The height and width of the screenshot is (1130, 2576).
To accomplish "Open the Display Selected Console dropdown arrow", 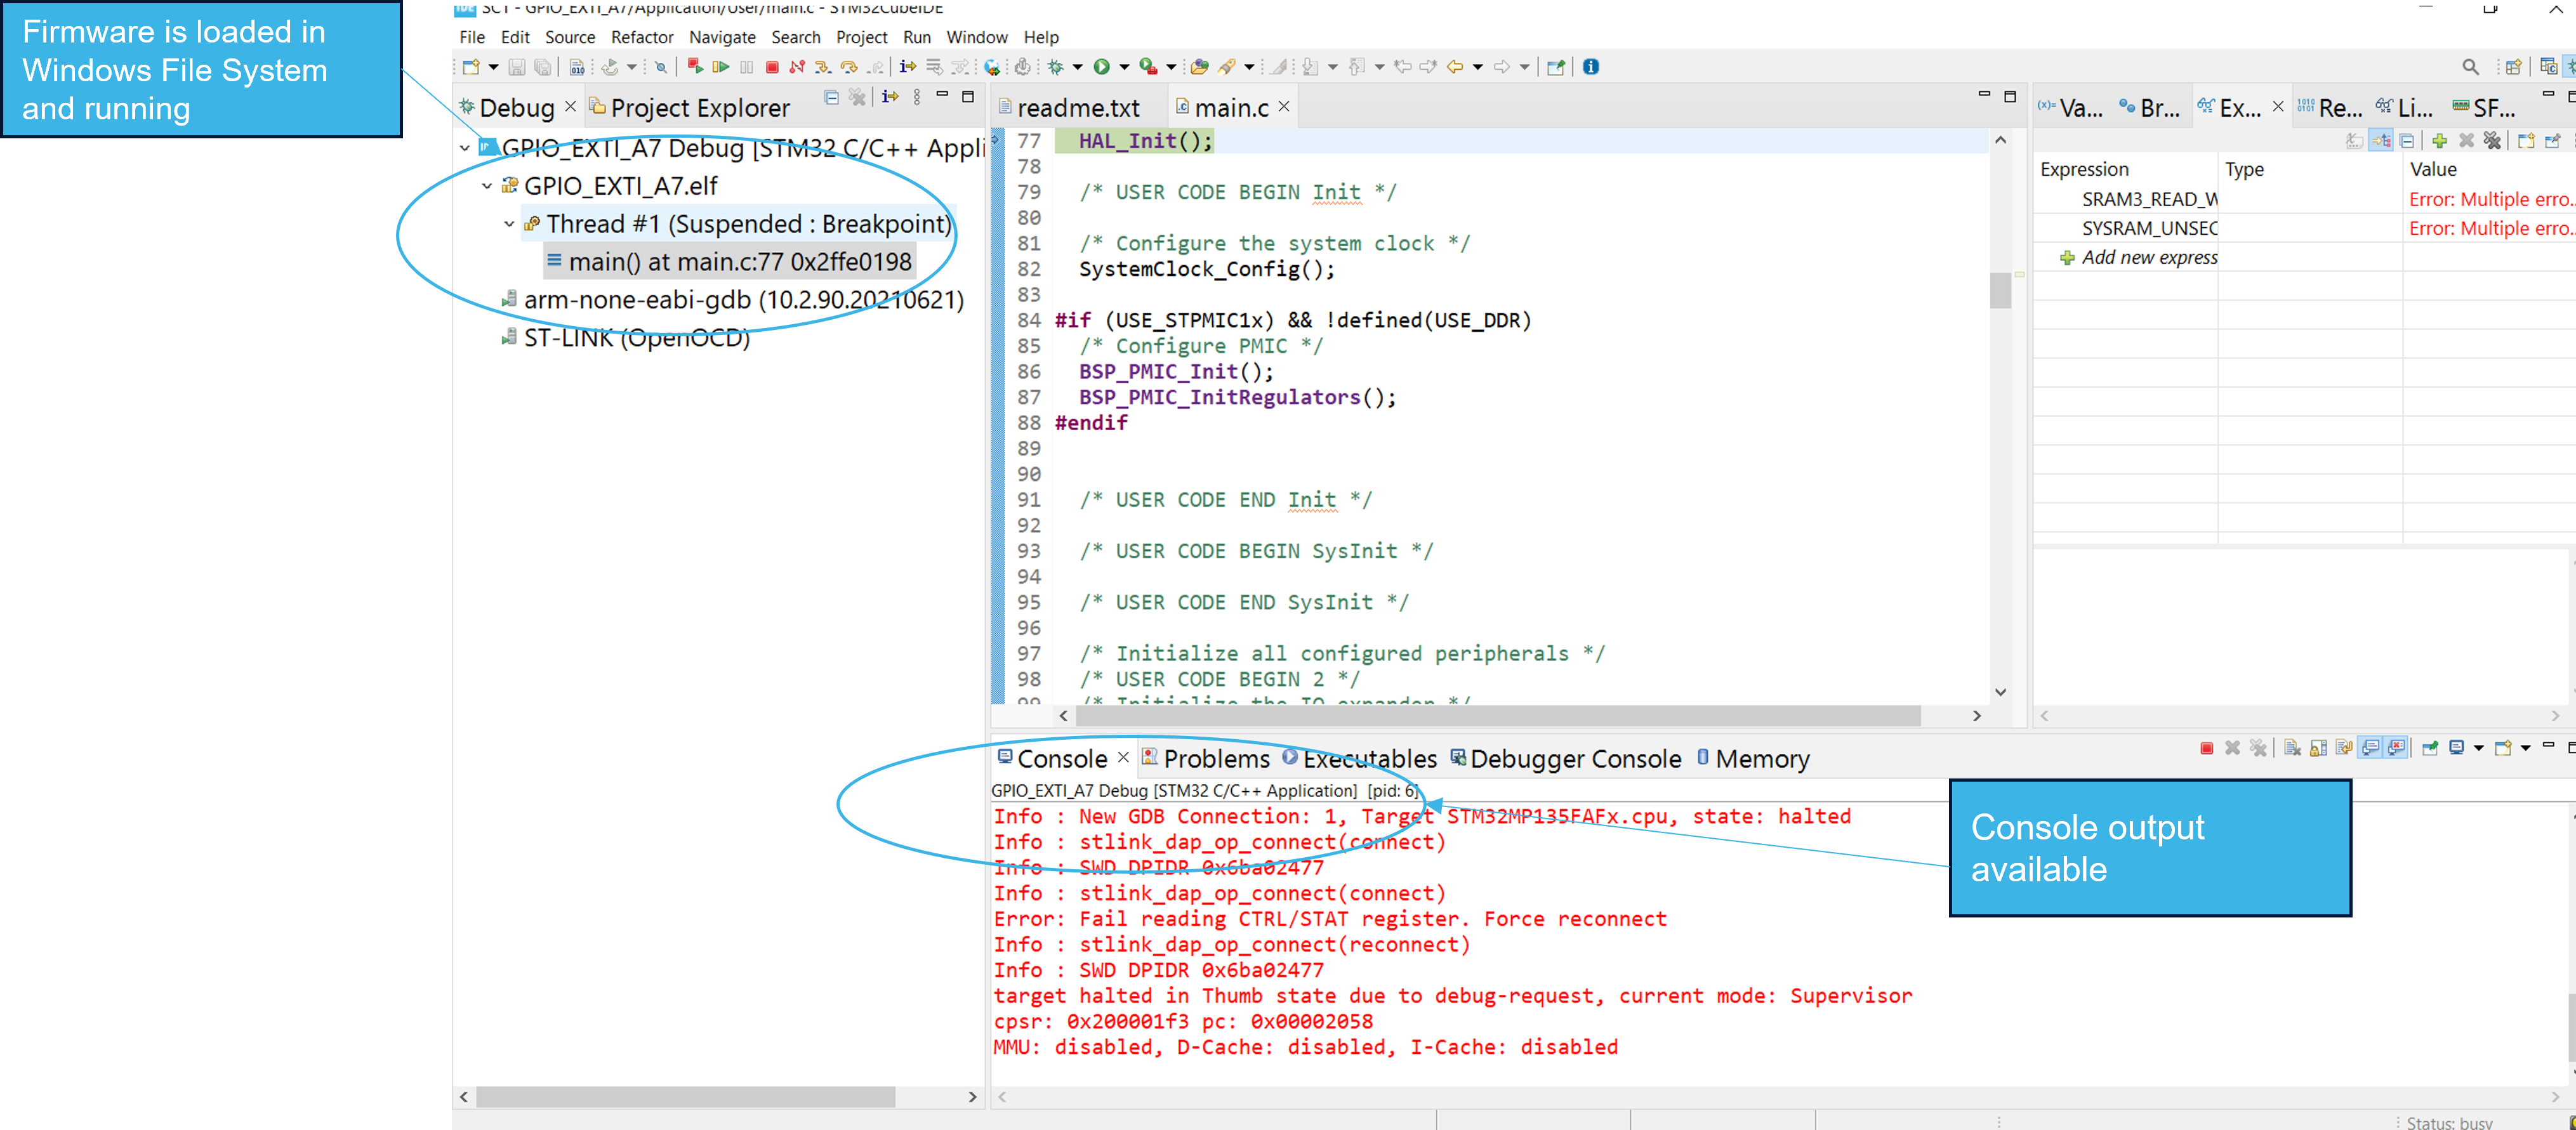I will [x=2479, y=748].
